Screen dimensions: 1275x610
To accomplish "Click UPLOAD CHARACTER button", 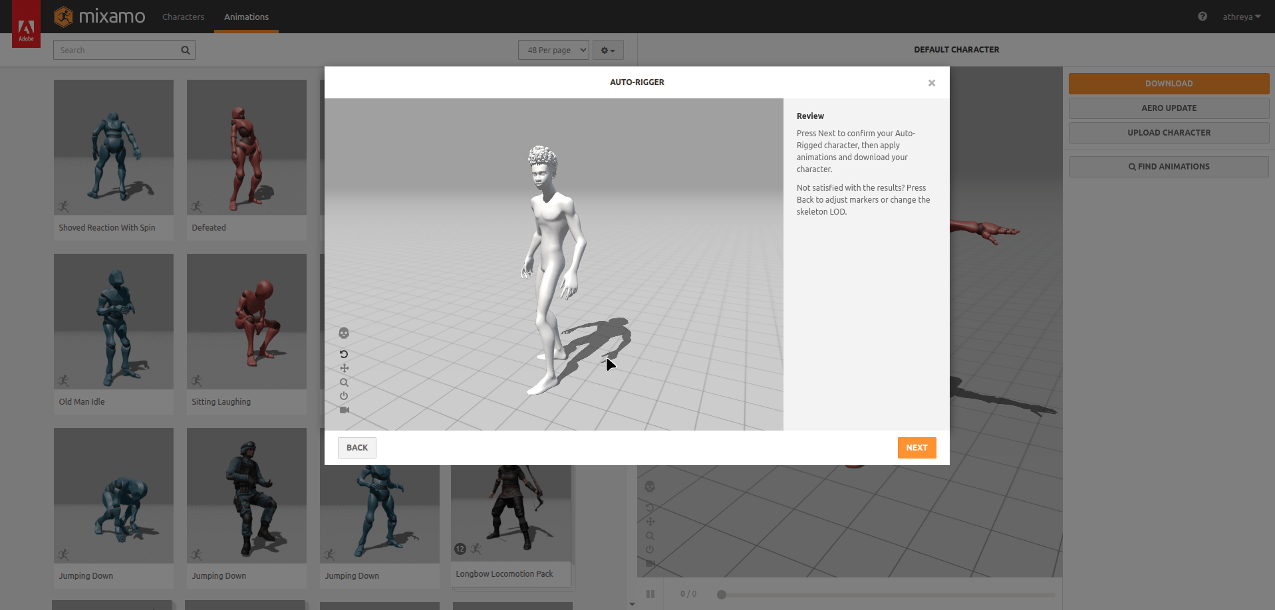I will [1169, 132].
